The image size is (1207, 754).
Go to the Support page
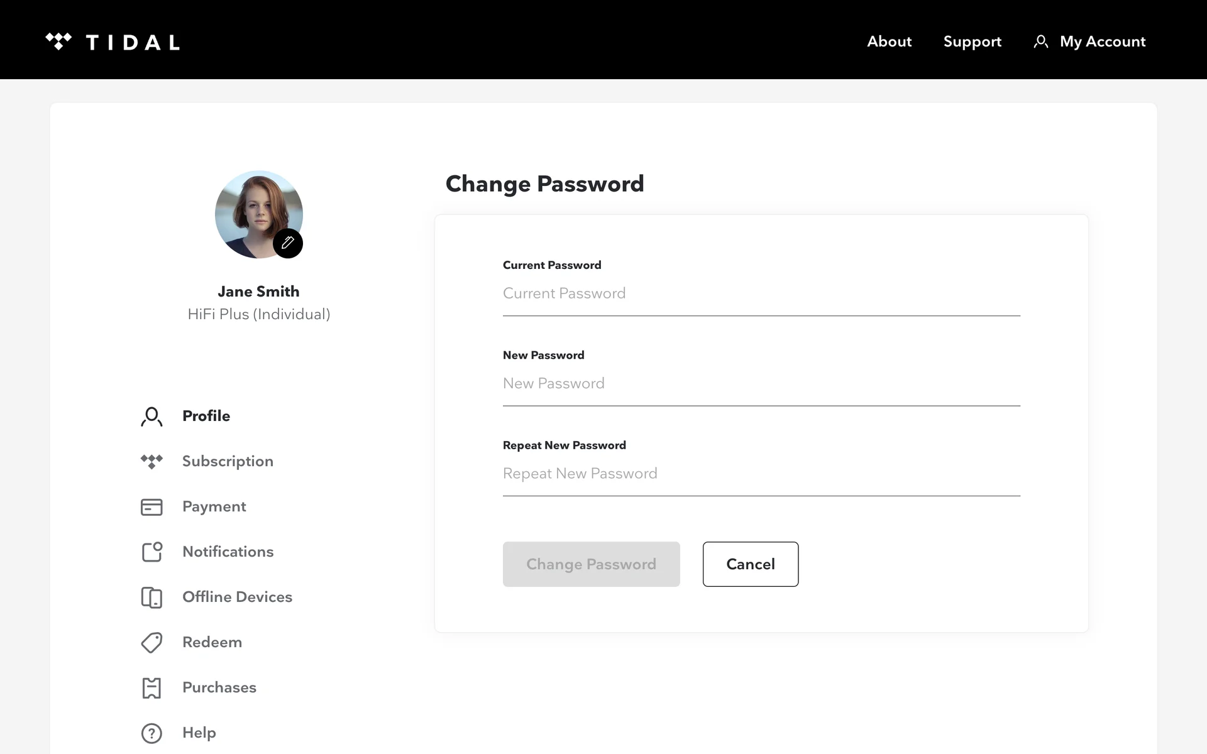[x=972, y=41]
